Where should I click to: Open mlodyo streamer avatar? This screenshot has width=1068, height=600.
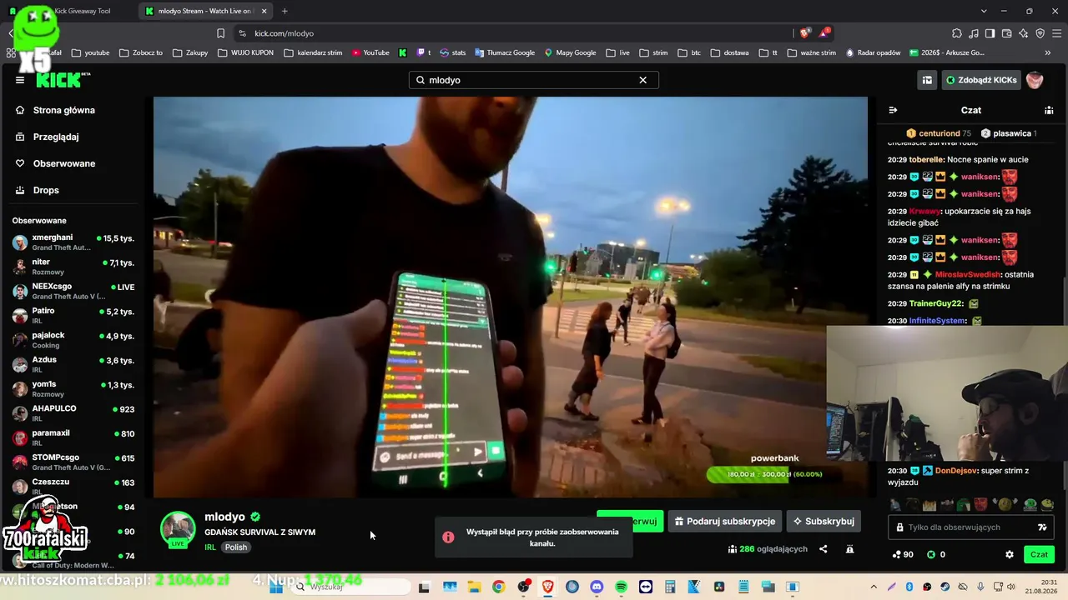tap(178, 528)
